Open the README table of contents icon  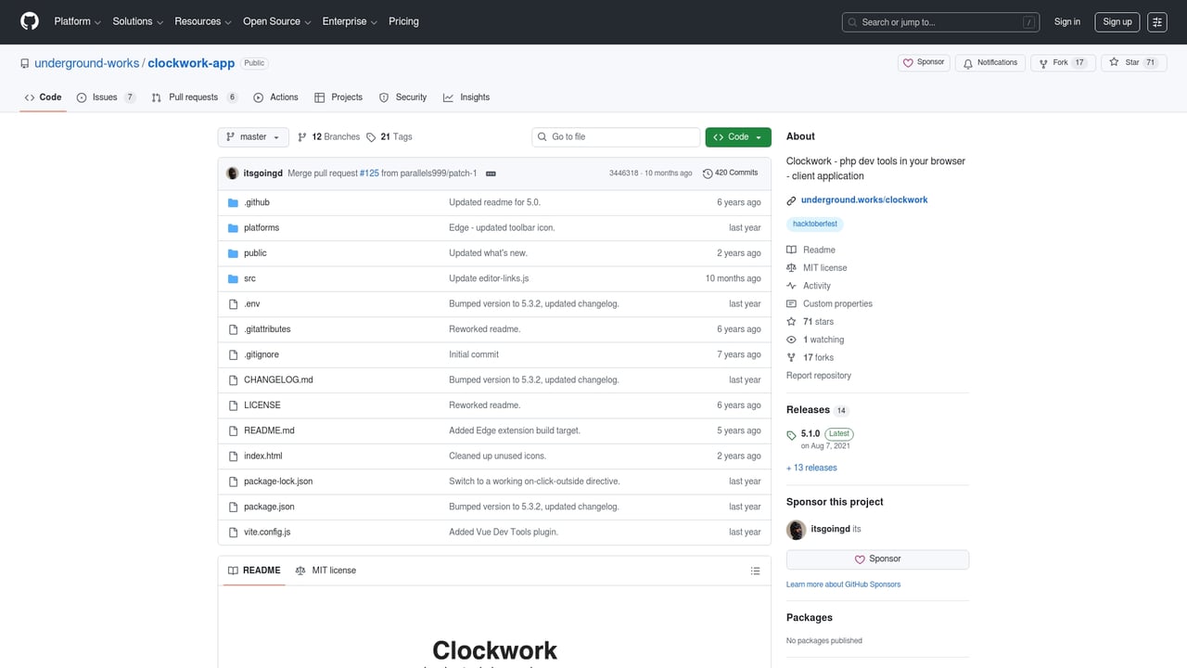point(755,570)
